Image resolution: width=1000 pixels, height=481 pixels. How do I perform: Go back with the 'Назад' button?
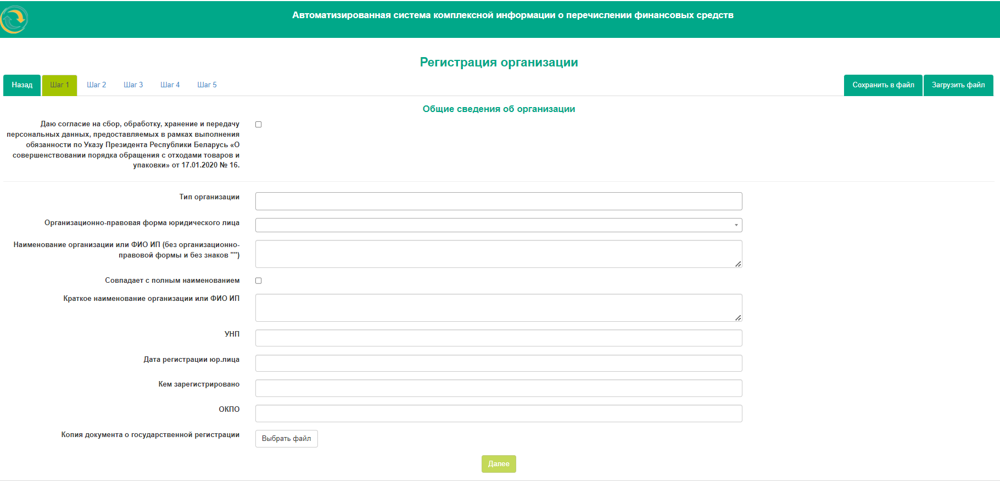click(x=22, y=85)
